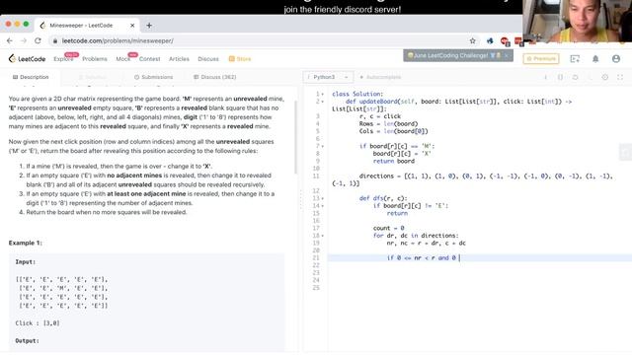Click the description panel scrollbar
The image size is (632, 355).
pos(296,137)
